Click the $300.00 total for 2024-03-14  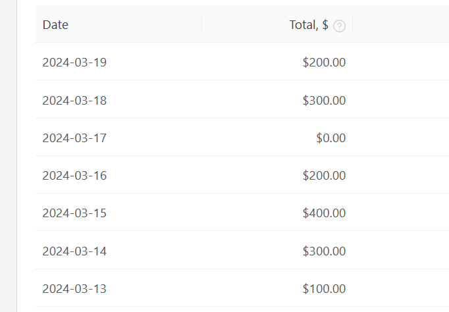(x=324, y=251)
